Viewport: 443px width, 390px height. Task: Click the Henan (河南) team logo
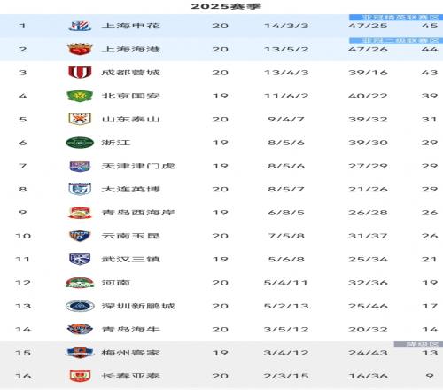(x=80, y=283)
